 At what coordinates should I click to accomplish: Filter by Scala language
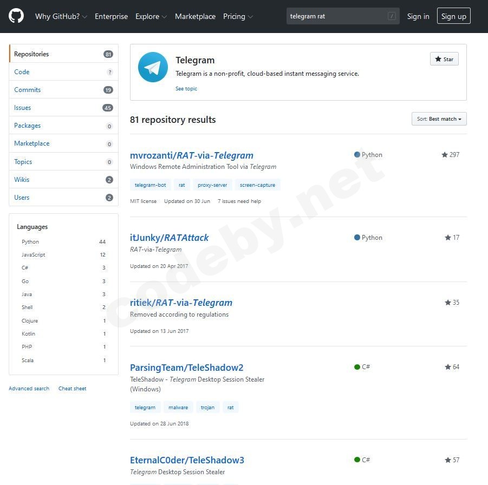click(63, 361)
